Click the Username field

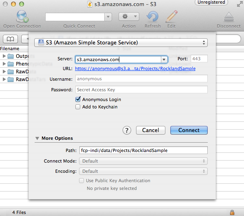coord(141,79)
